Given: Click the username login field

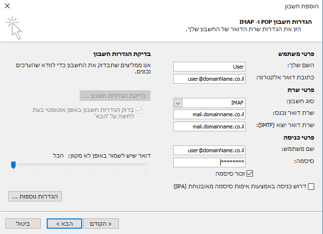Looking at the screenshot, I should coord(209,150).
